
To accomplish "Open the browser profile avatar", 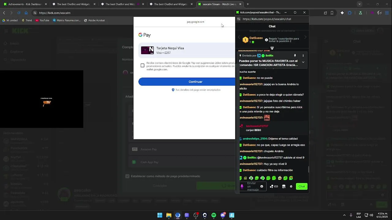I will click(x=379, y=13).
